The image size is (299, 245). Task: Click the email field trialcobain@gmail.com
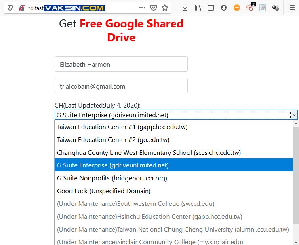pyautogui.click(x=121, y=86)
